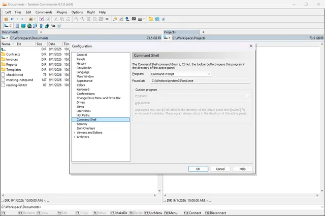Select Hot Paths in the configuration tree
The width and height of the screenshot is (325, 216).
83,115
